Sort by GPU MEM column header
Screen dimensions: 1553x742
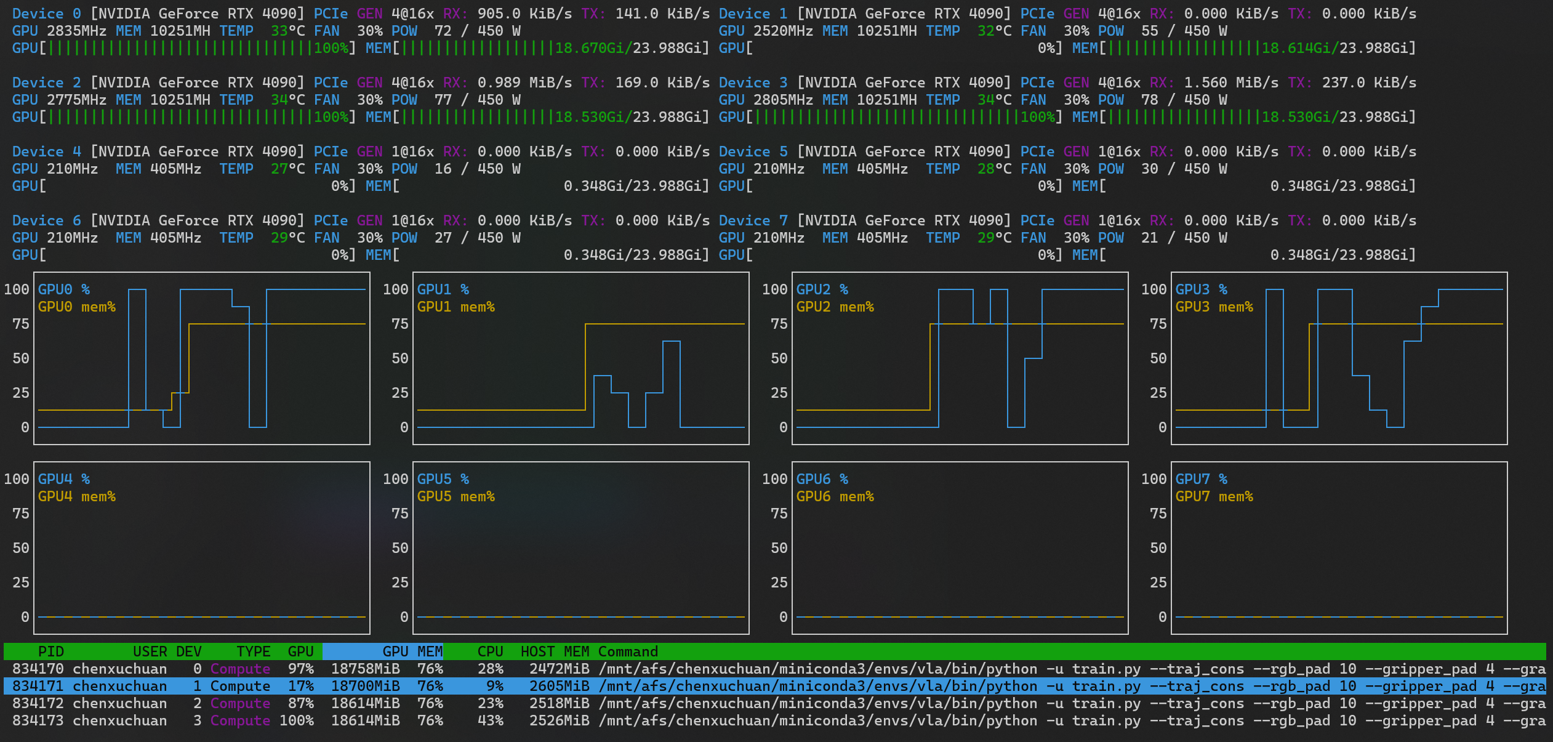(x=412, y=651)
